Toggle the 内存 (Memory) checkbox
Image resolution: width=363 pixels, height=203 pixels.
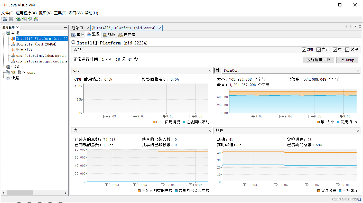319,50
